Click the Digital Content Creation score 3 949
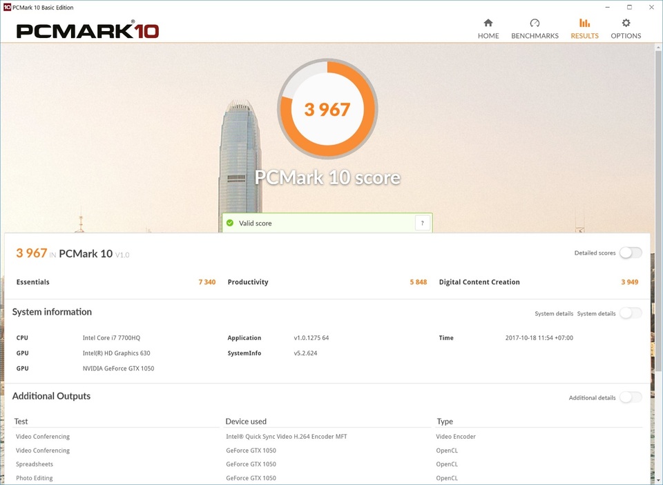Viewport: 663px width, 485px height. (x=629, y=282)
